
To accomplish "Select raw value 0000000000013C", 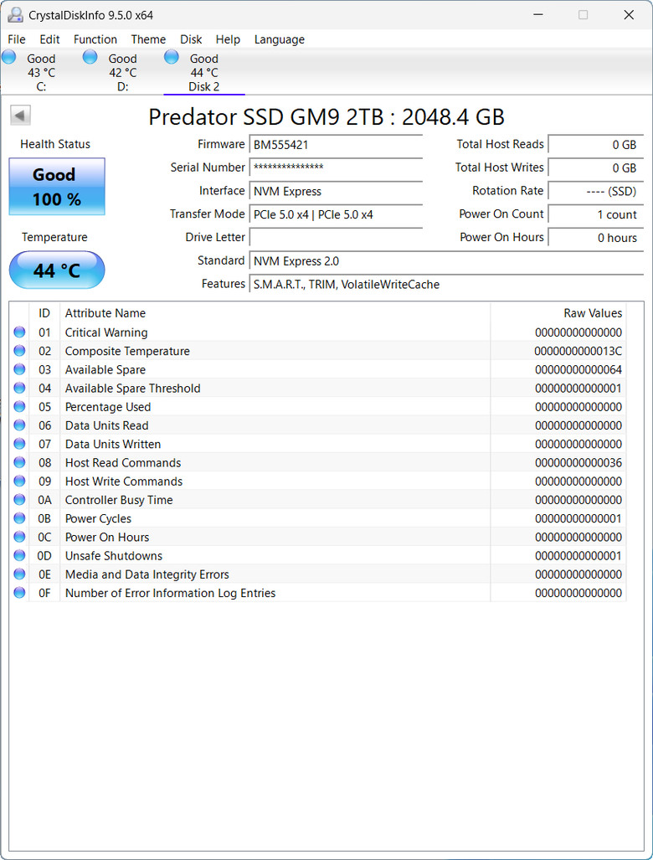I will tap(578, 351).
